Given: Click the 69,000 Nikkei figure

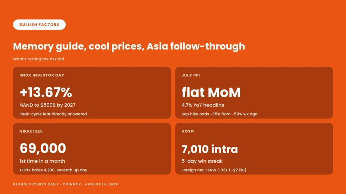Looking at the screenshot, I should click(43, 148).
